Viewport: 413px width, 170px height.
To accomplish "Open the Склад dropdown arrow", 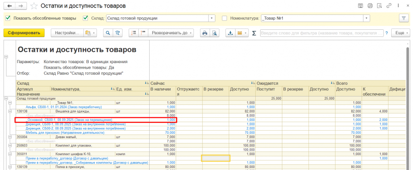I will 212,18.
